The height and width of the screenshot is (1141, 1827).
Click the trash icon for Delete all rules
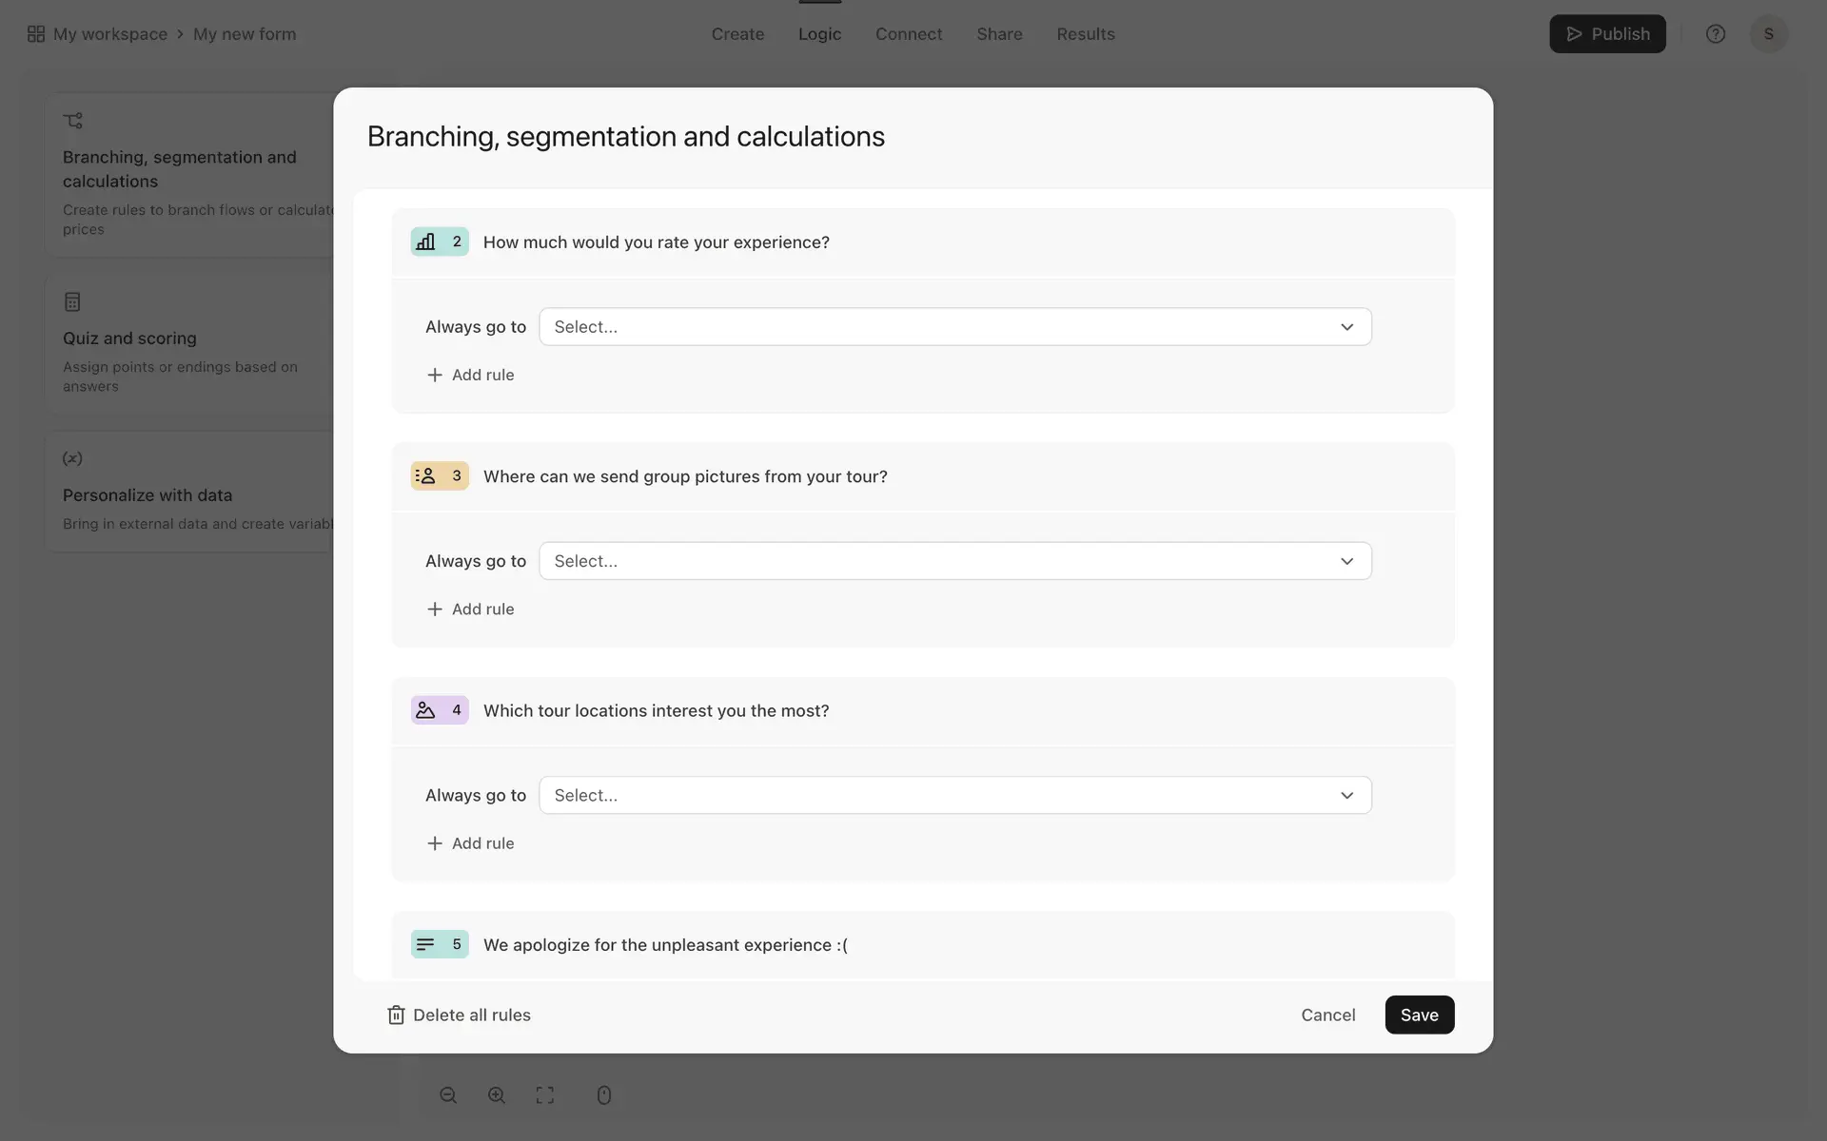pos(396,1015)
